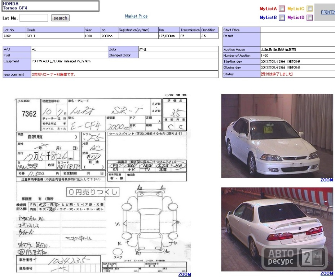Open the Market Price link
The width and height of the screenshot is (335, 277).
click(136, 16)
